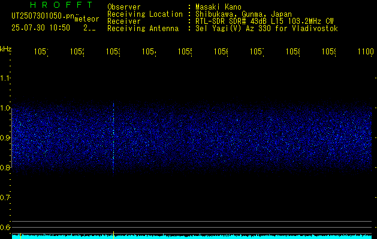Click the kHz axis unit label
Viewport: 377px width, 239px height.
click(x=5, y=49)
